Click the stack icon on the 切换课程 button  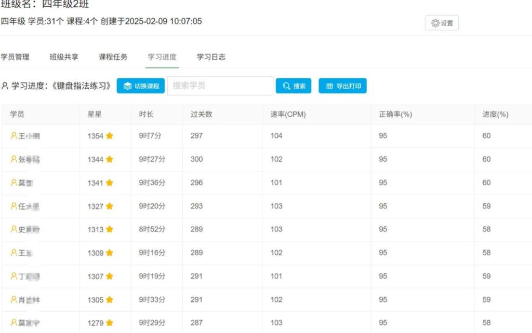(x=127, y=86)
